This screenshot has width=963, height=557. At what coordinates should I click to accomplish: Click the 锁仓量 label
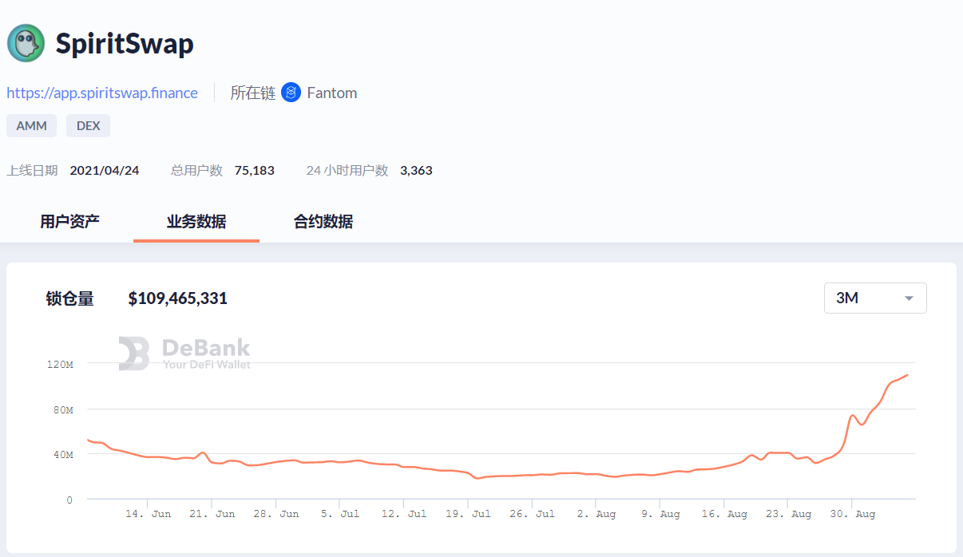(x=70, y=298)
